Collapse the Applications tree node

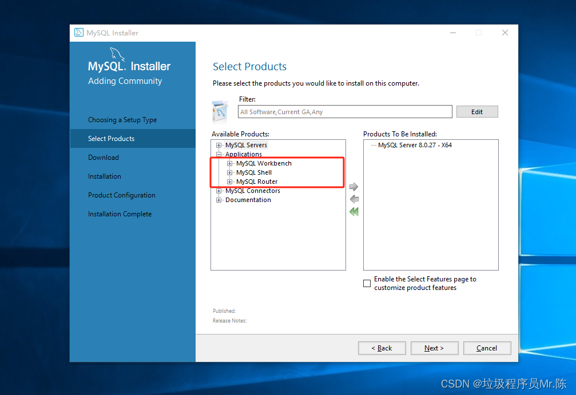click(x=219, y=154)
